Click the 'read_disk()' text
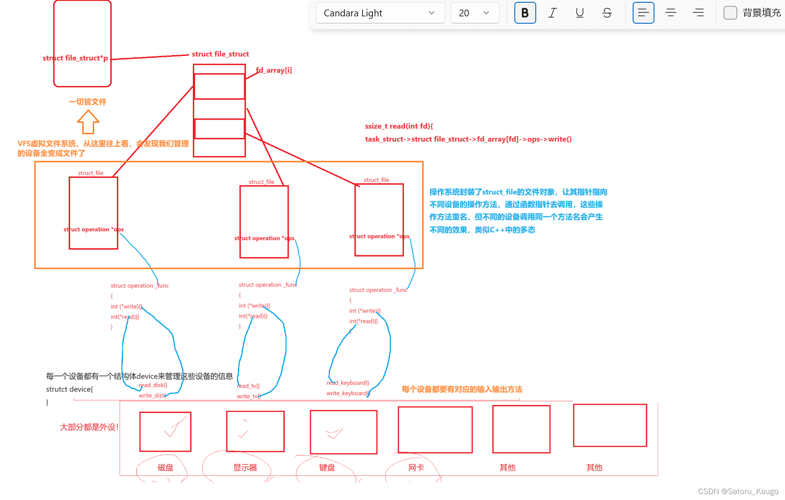Viewport: 785px width, 500px height. coord(153,385)
